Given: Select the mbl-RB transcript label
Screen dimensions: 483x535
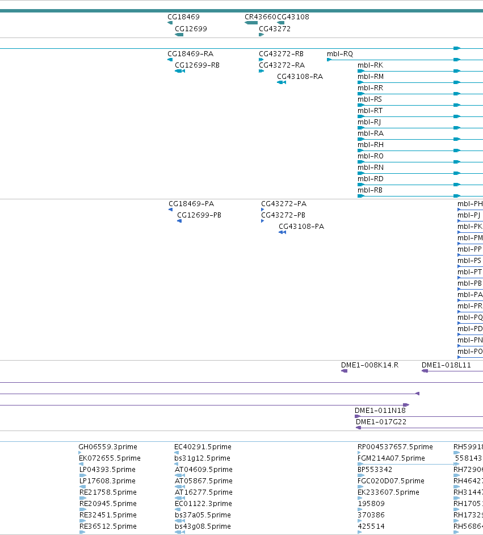Looking at the screenshot, I should (x=370, y=190).
